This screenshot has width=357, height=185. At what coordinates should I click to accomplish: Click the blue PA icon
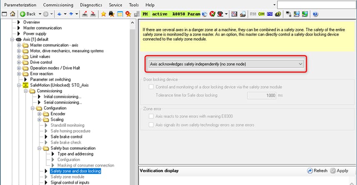270,14
